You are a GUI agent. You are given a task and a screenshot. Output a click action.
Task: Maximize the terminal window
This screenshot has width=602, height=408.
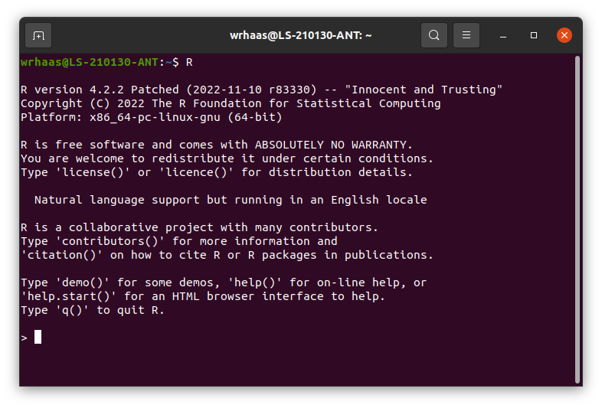tap(534, 35)
